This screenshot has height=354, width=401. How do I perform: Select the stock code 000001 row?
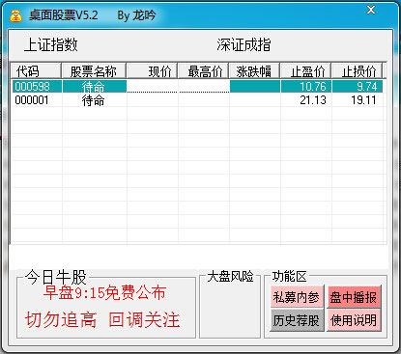pos(197,100)
